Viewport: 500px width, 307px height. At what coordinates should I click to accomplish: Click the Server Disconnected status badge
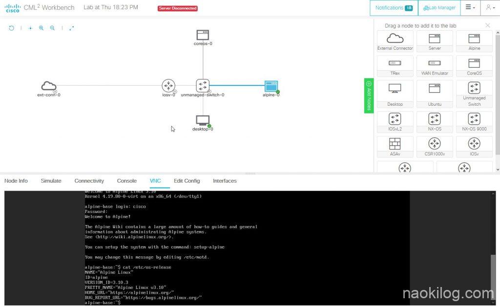178,8
